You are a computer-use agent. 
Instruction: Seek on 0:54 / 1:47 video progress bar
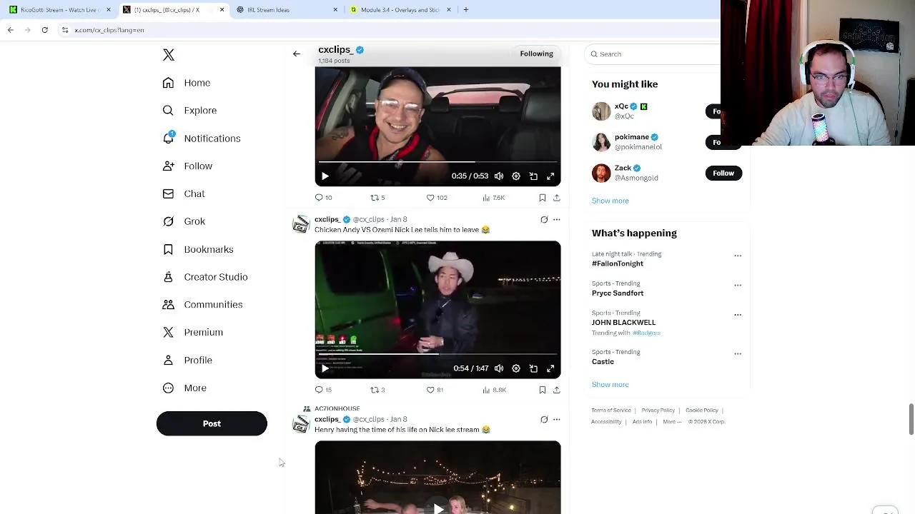pos(437,353)
